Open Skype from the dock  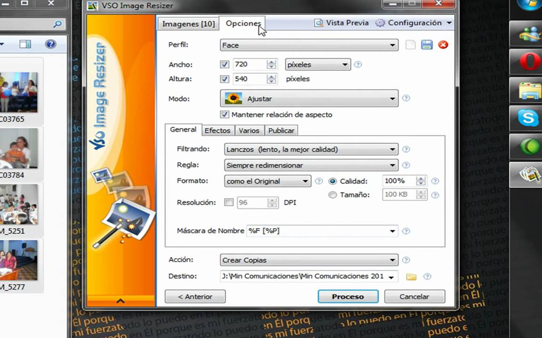click(528, 118)
